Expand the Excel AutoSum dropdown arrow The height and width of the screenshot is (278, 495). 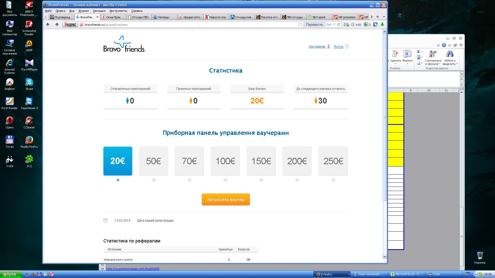(x=422, y=52)
